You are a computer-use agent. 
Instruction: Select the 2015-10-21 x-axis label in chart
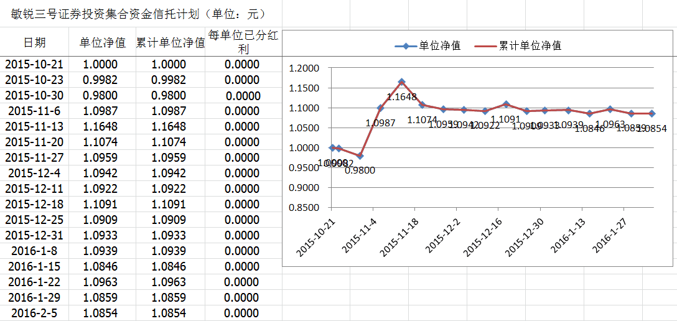point(317,237)
